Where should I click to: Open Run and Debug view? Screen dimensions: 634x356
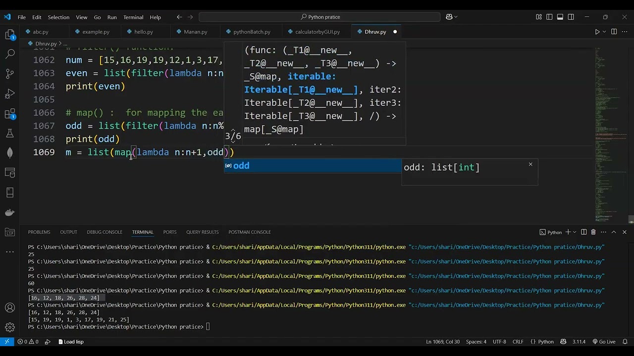click(x=10, y=94)
